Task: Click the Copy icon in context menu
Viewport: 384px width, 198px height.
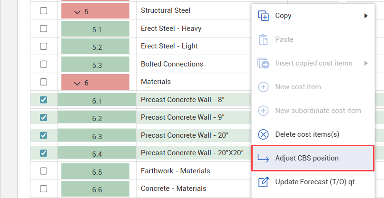Action: [263, 16]
